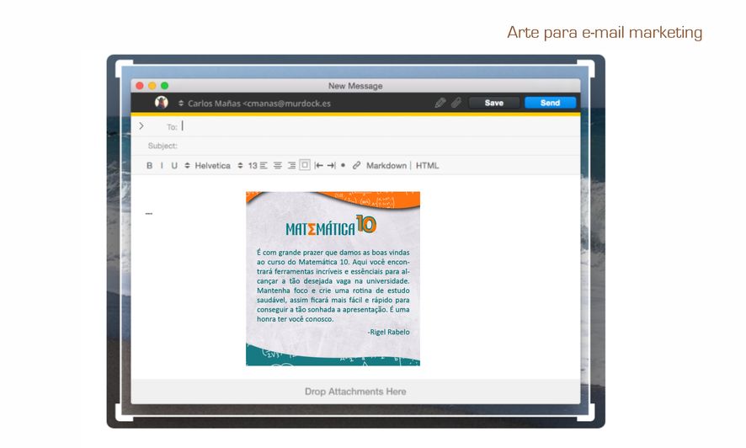Toggle underline formatting

[174, 166]
